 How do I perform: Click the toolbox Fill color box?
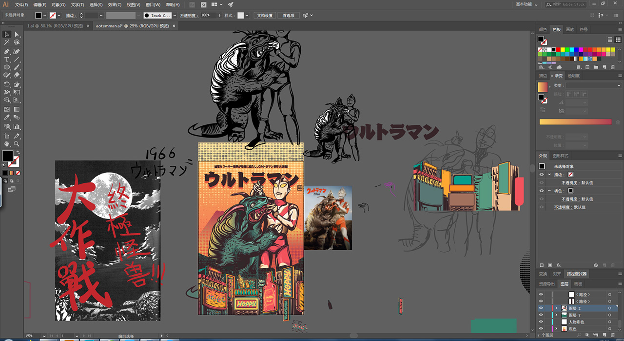[7, 156]
